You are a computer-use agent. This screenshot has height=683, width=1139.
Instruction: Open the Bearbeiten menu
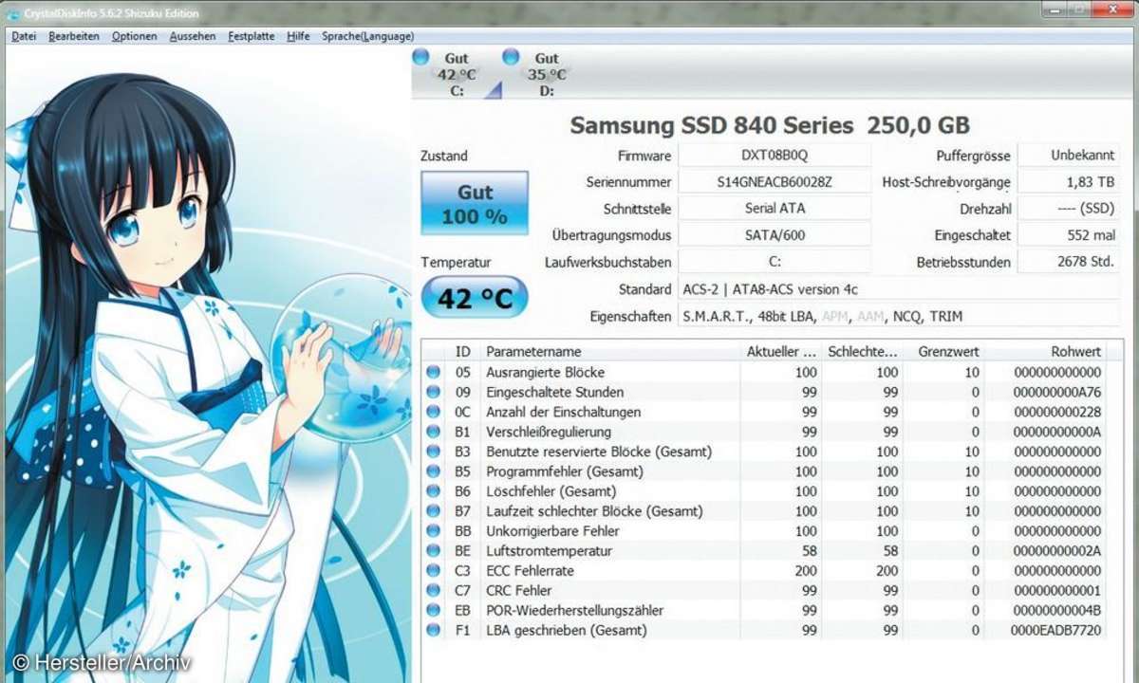click(74, 36)
